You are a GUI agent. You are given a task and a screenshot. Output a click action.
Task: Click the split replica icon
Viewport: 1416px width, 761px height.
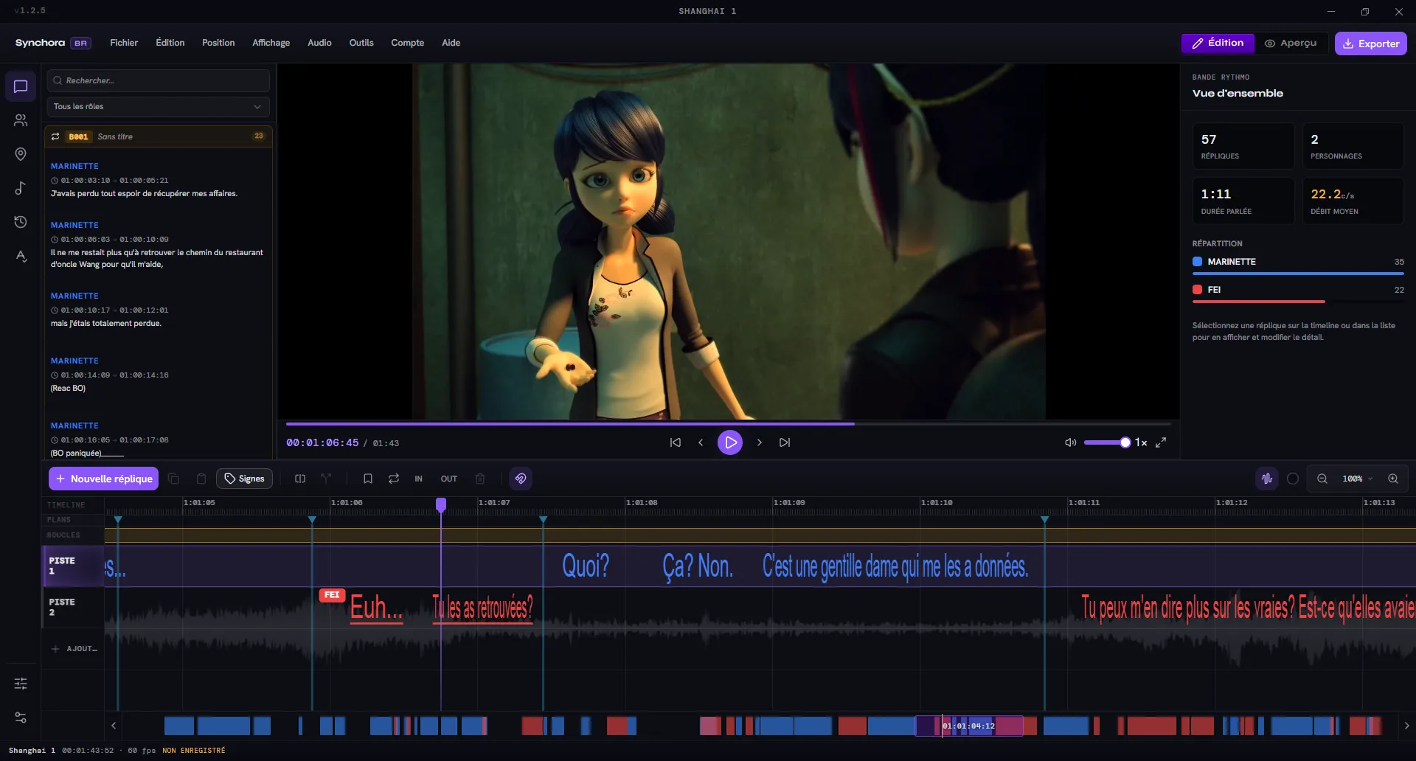pyautogui.click(x=300, y=479)
